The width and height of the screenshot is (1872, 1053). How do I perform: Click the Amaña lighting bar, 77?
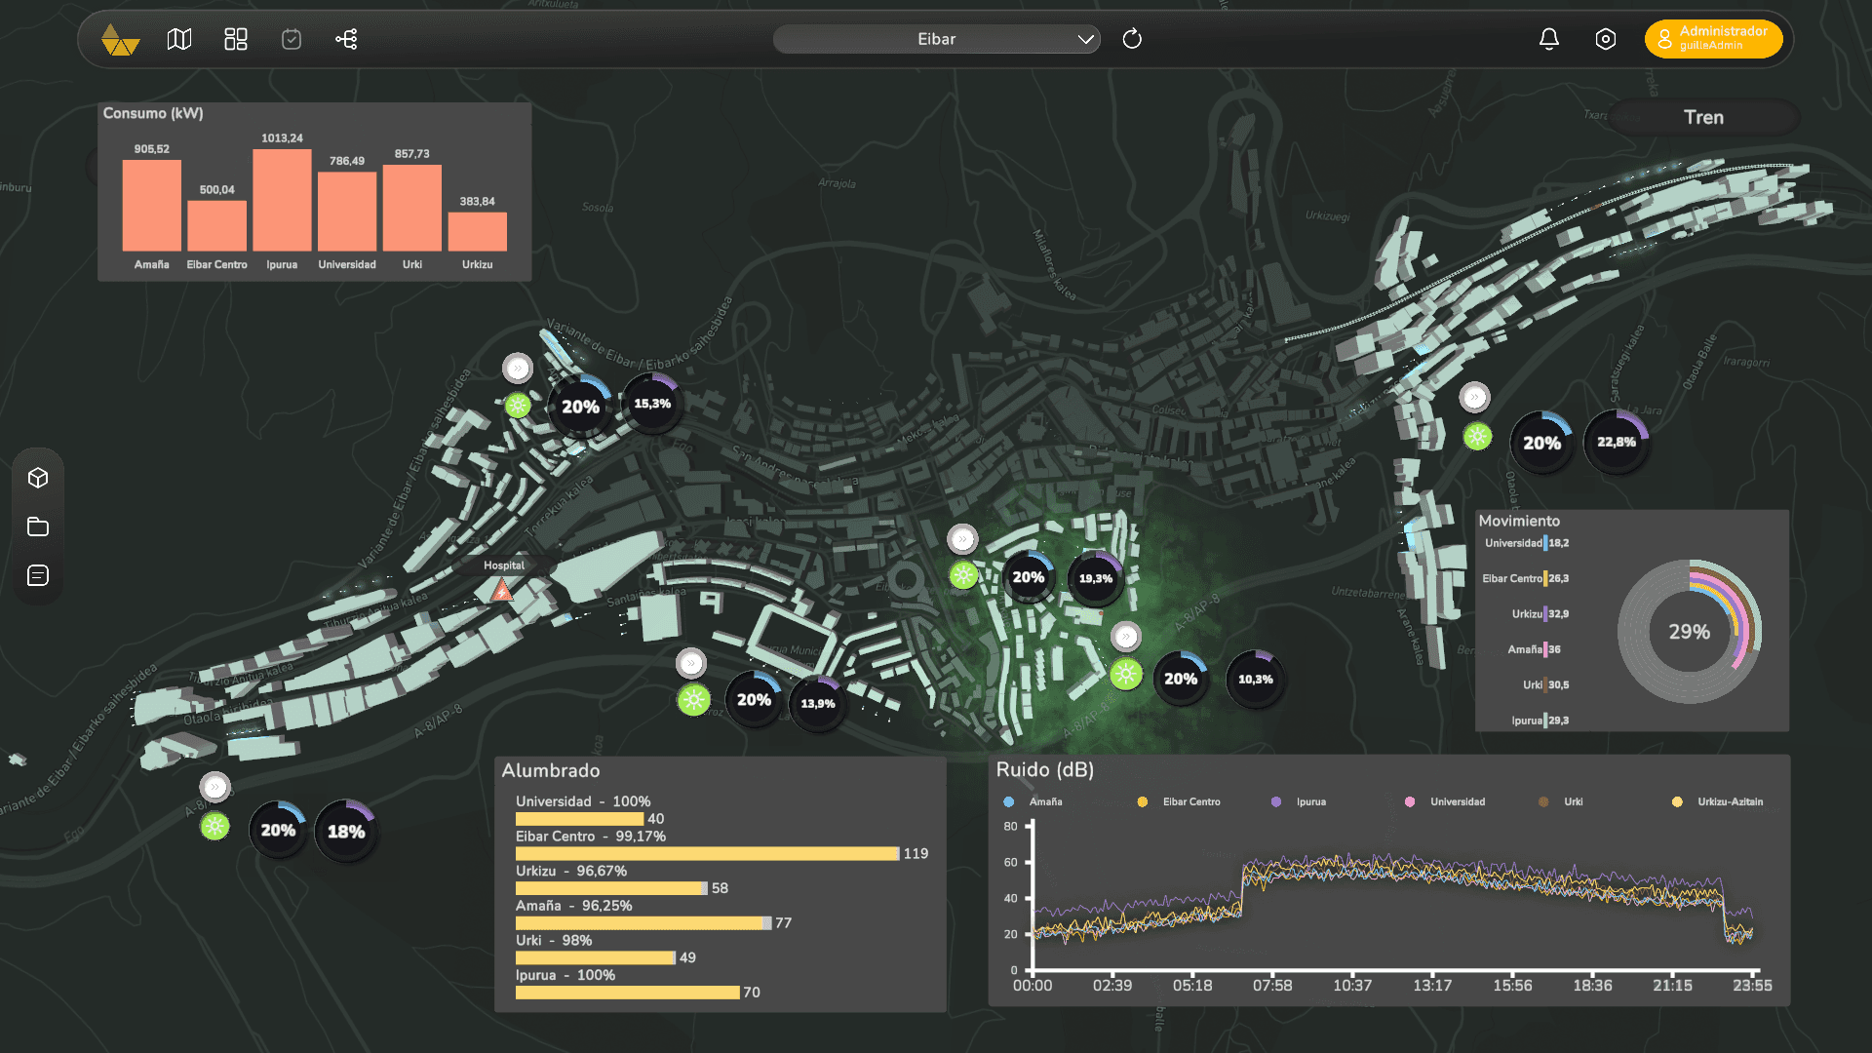point(643,923)
